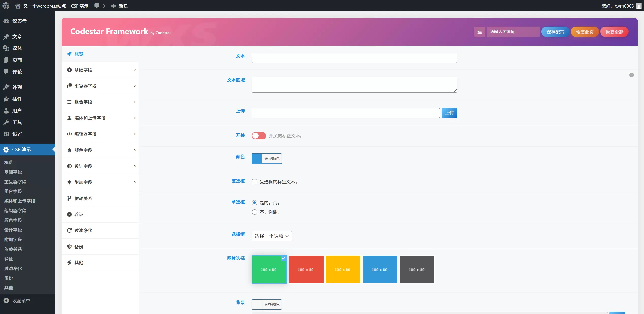Expand the 基础字段 section chevron
644x314 pixels.
pyautogui.click(x=135, y=70)
